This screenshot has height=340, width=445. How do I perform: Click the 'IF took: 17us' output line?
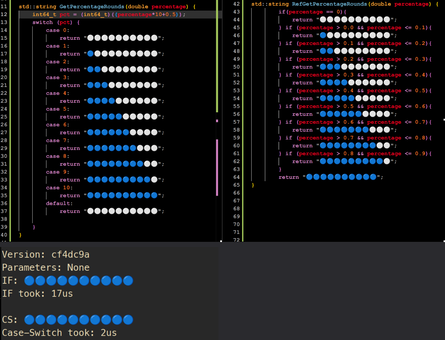(37, 294)
